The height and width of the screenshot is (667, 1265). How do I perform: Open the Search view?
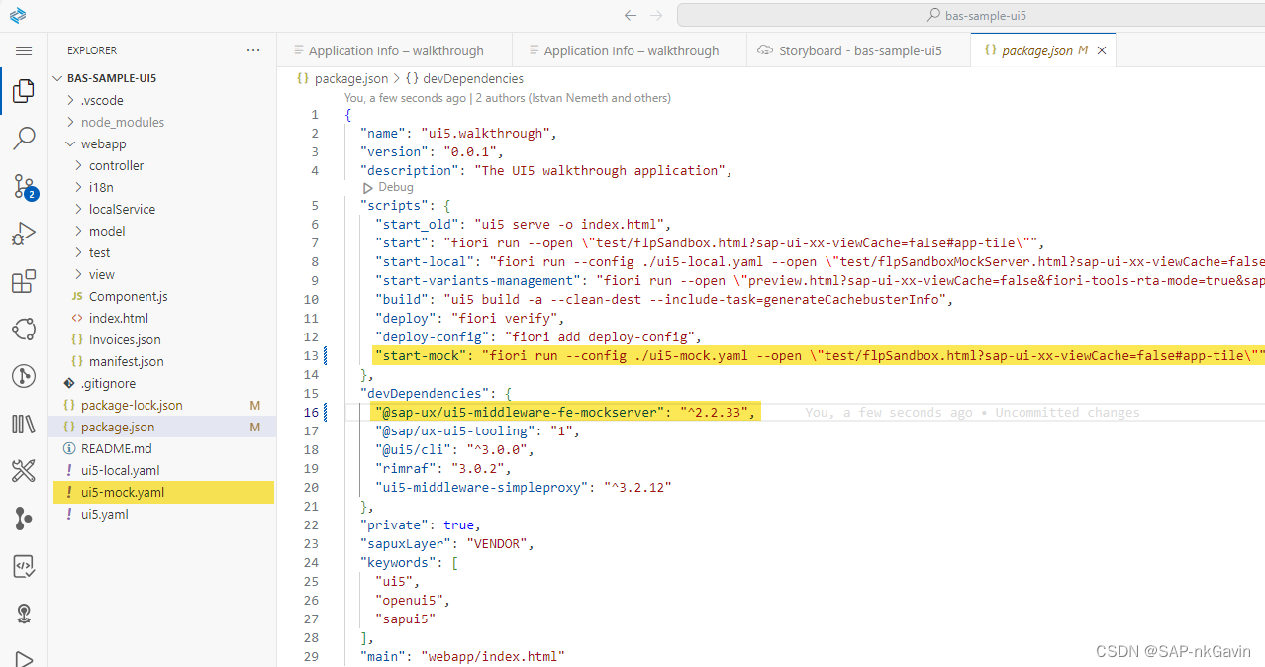click(24, 138)
